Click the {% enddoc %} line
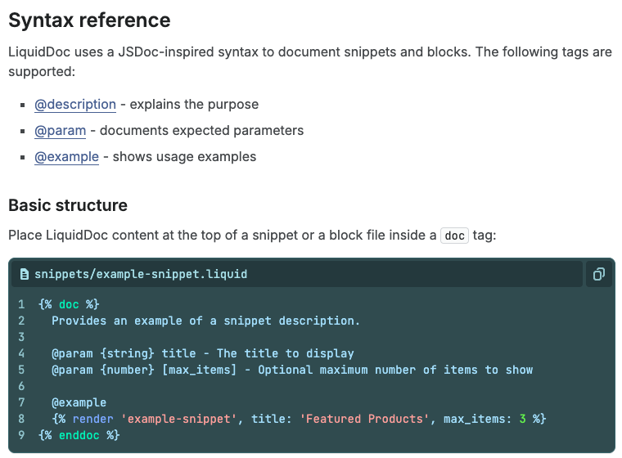The image size is (622, 458). (79, 435)
